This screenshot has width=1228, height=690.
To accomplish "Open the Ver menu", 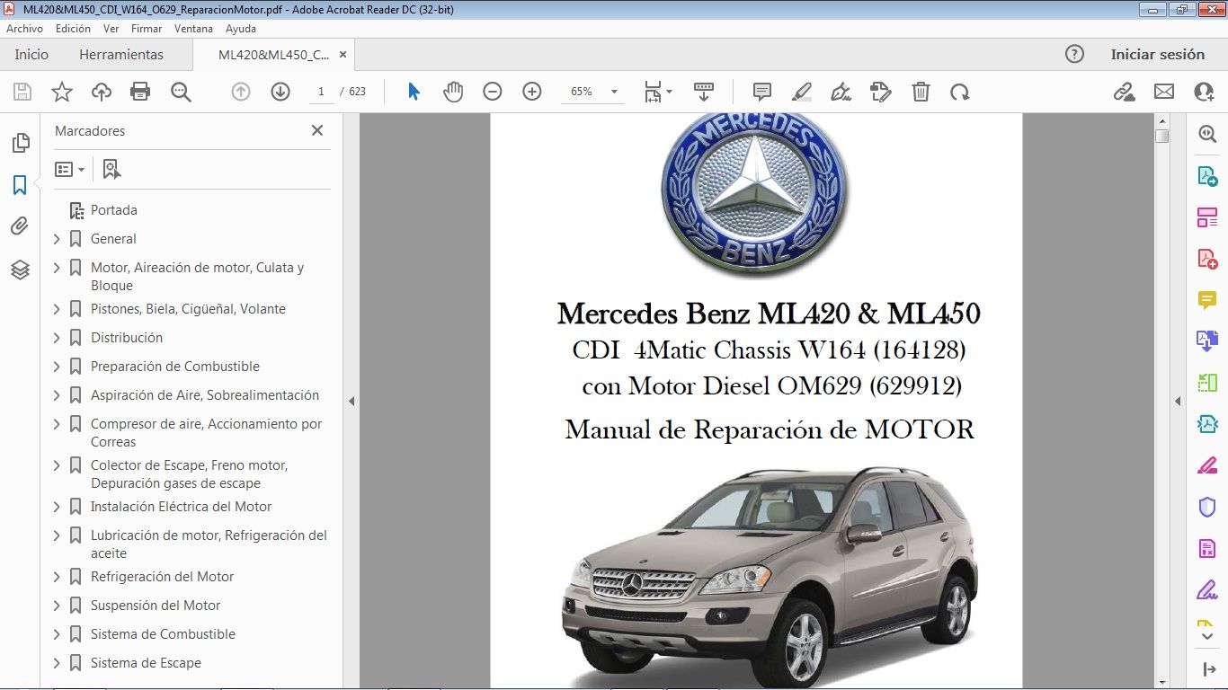I will click(x=111, y=28).
